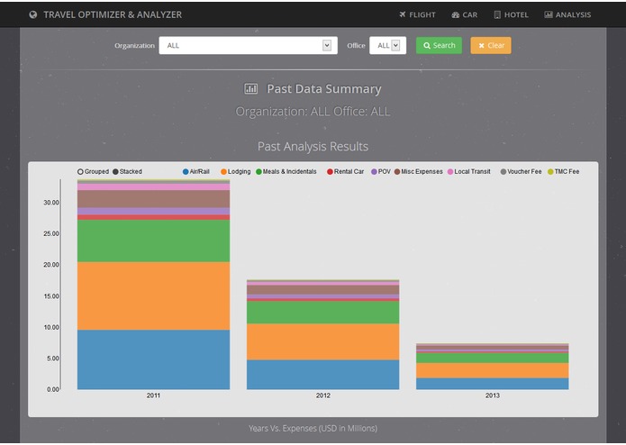Image resolution: width=626 pixels, height=445 pixels.
Task: Click the 30.00 y-axis value
Action: 51,203
